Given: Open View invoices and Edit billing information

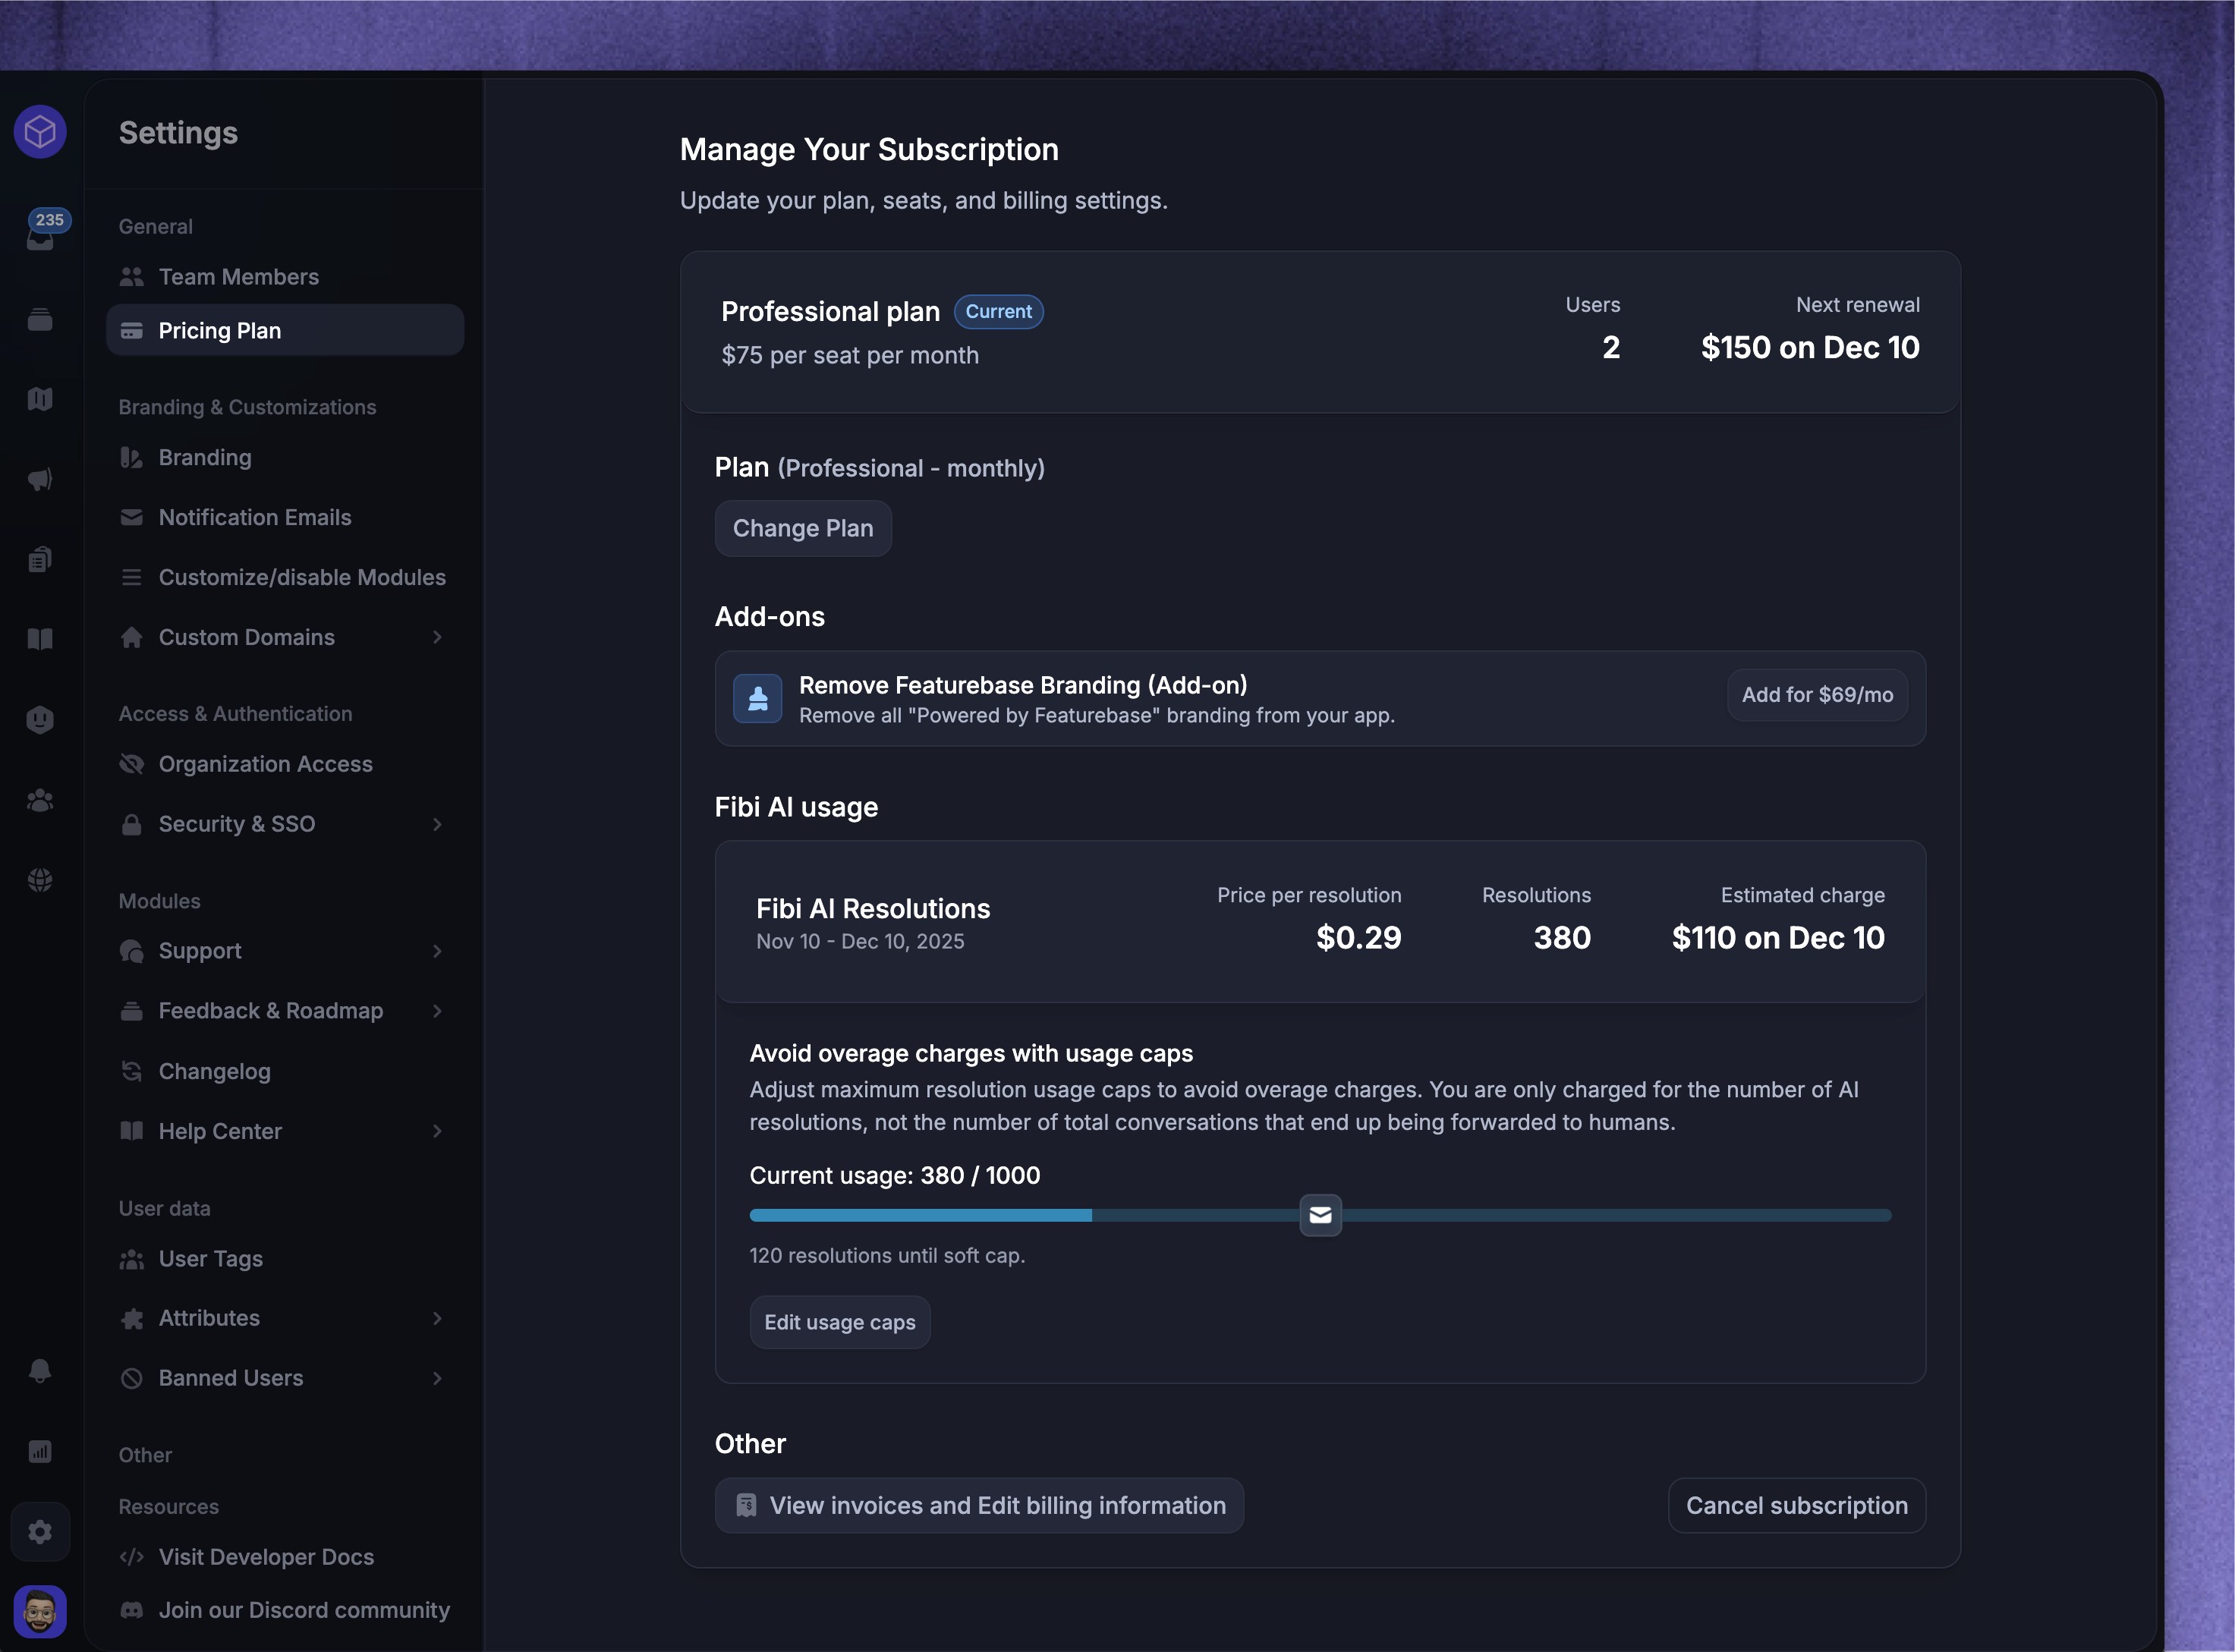Looking at the screenshot, I should tap(979, 1505).
